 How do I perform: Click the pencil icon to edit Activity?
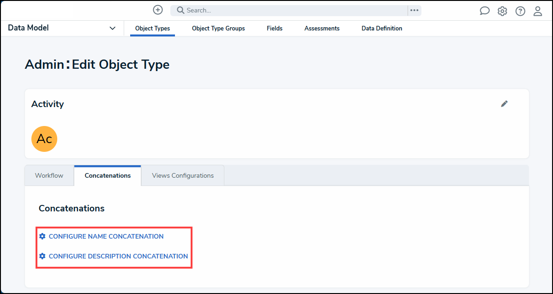pos(504,104)
